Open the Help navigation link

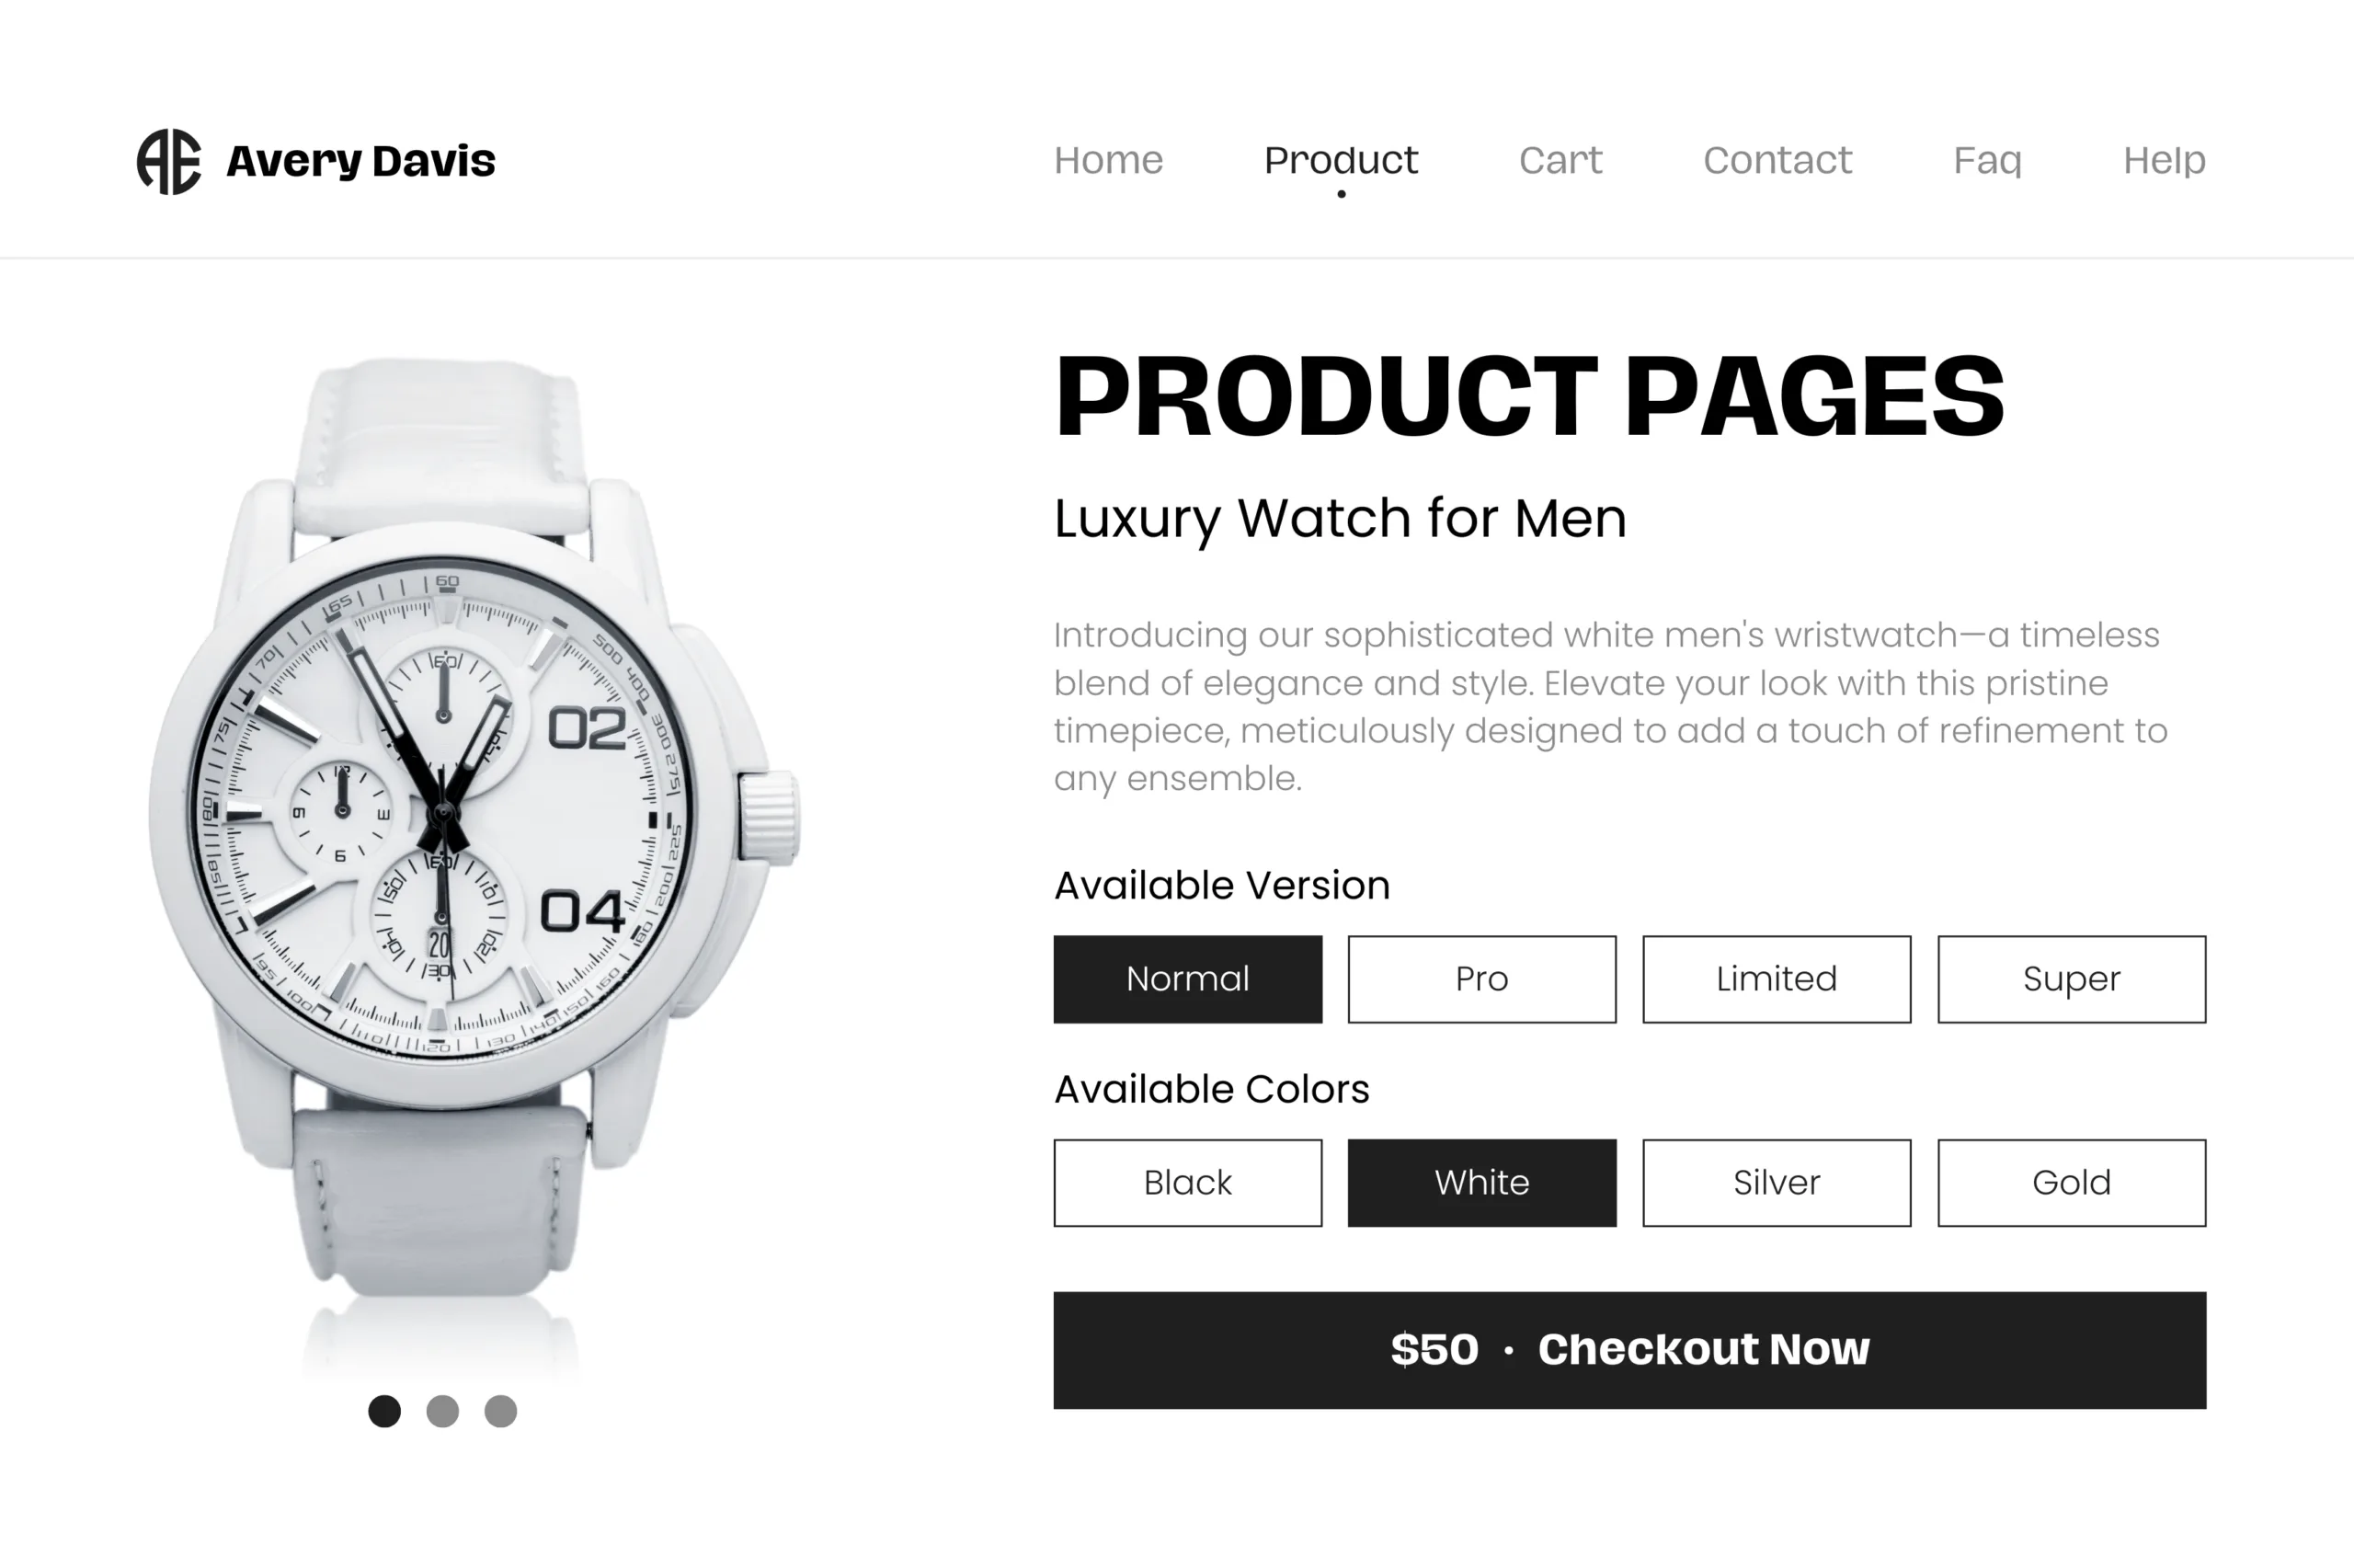2164,161
